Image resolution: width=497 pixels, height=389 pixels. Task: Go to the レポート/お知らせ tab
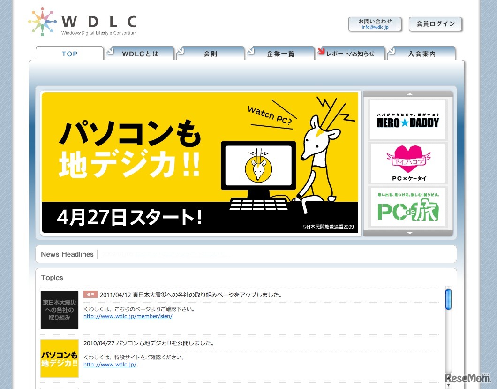coord(351,53)
